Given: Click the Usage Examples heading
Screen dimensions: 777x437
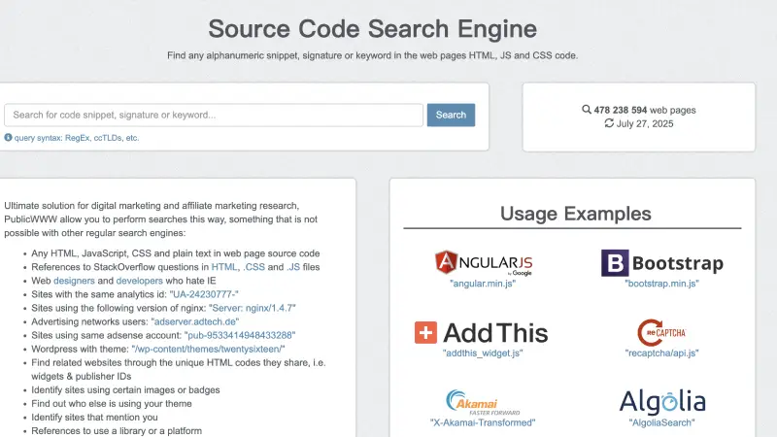Looking at the screenshot, I should (575, 214).
